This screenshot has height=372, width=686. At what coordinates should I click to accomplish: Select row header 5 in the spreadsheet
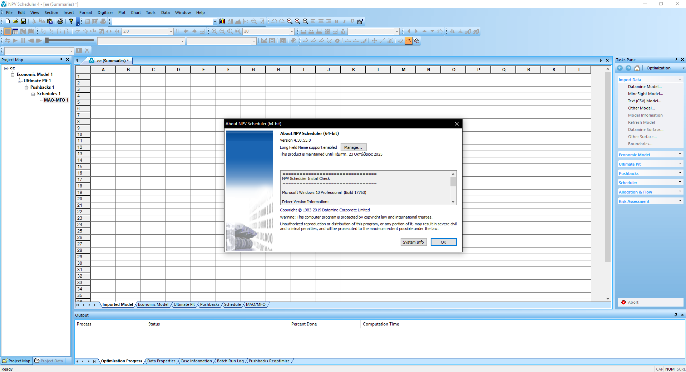[83, 102]
